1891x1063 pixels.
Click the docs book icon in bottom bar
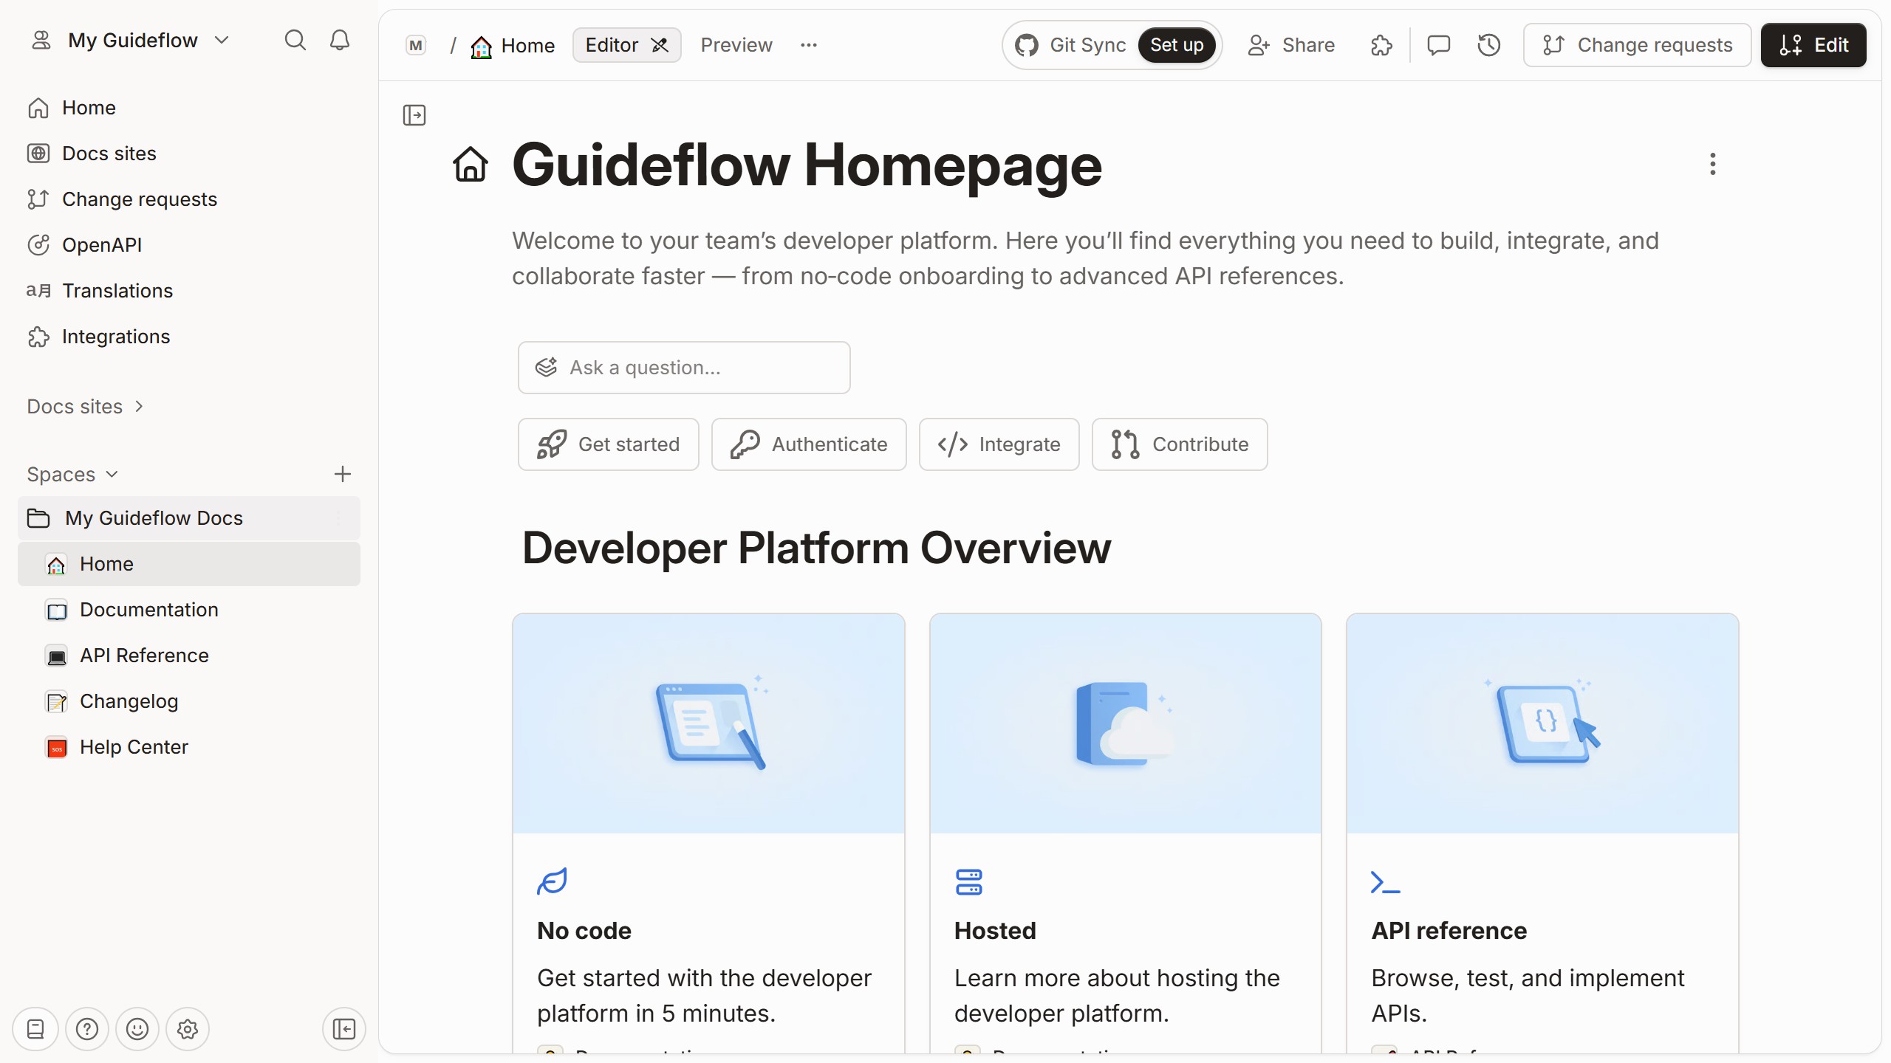coord(35,1029)
